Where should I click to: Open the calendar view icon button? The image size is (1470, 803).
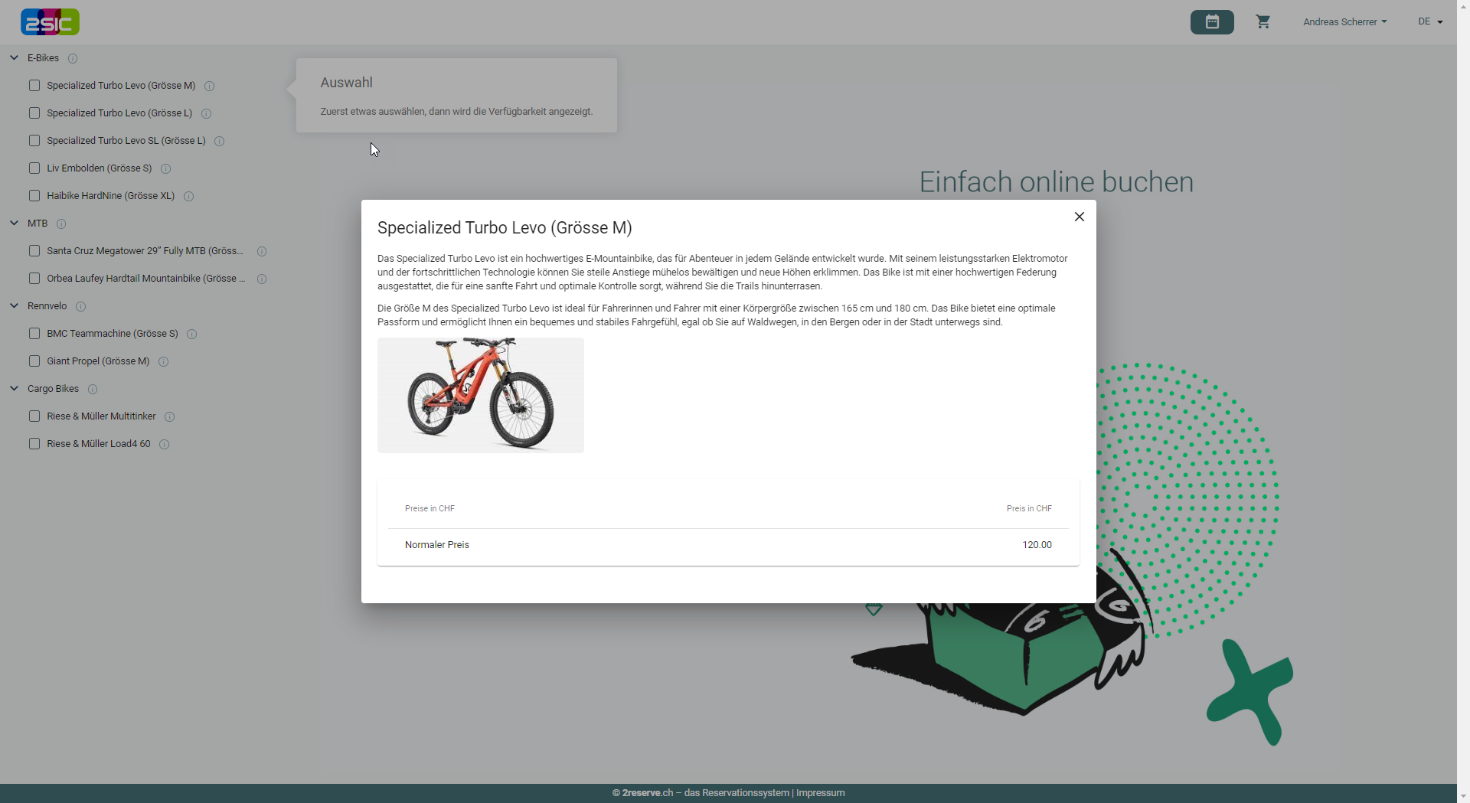tap(1211, 22)
